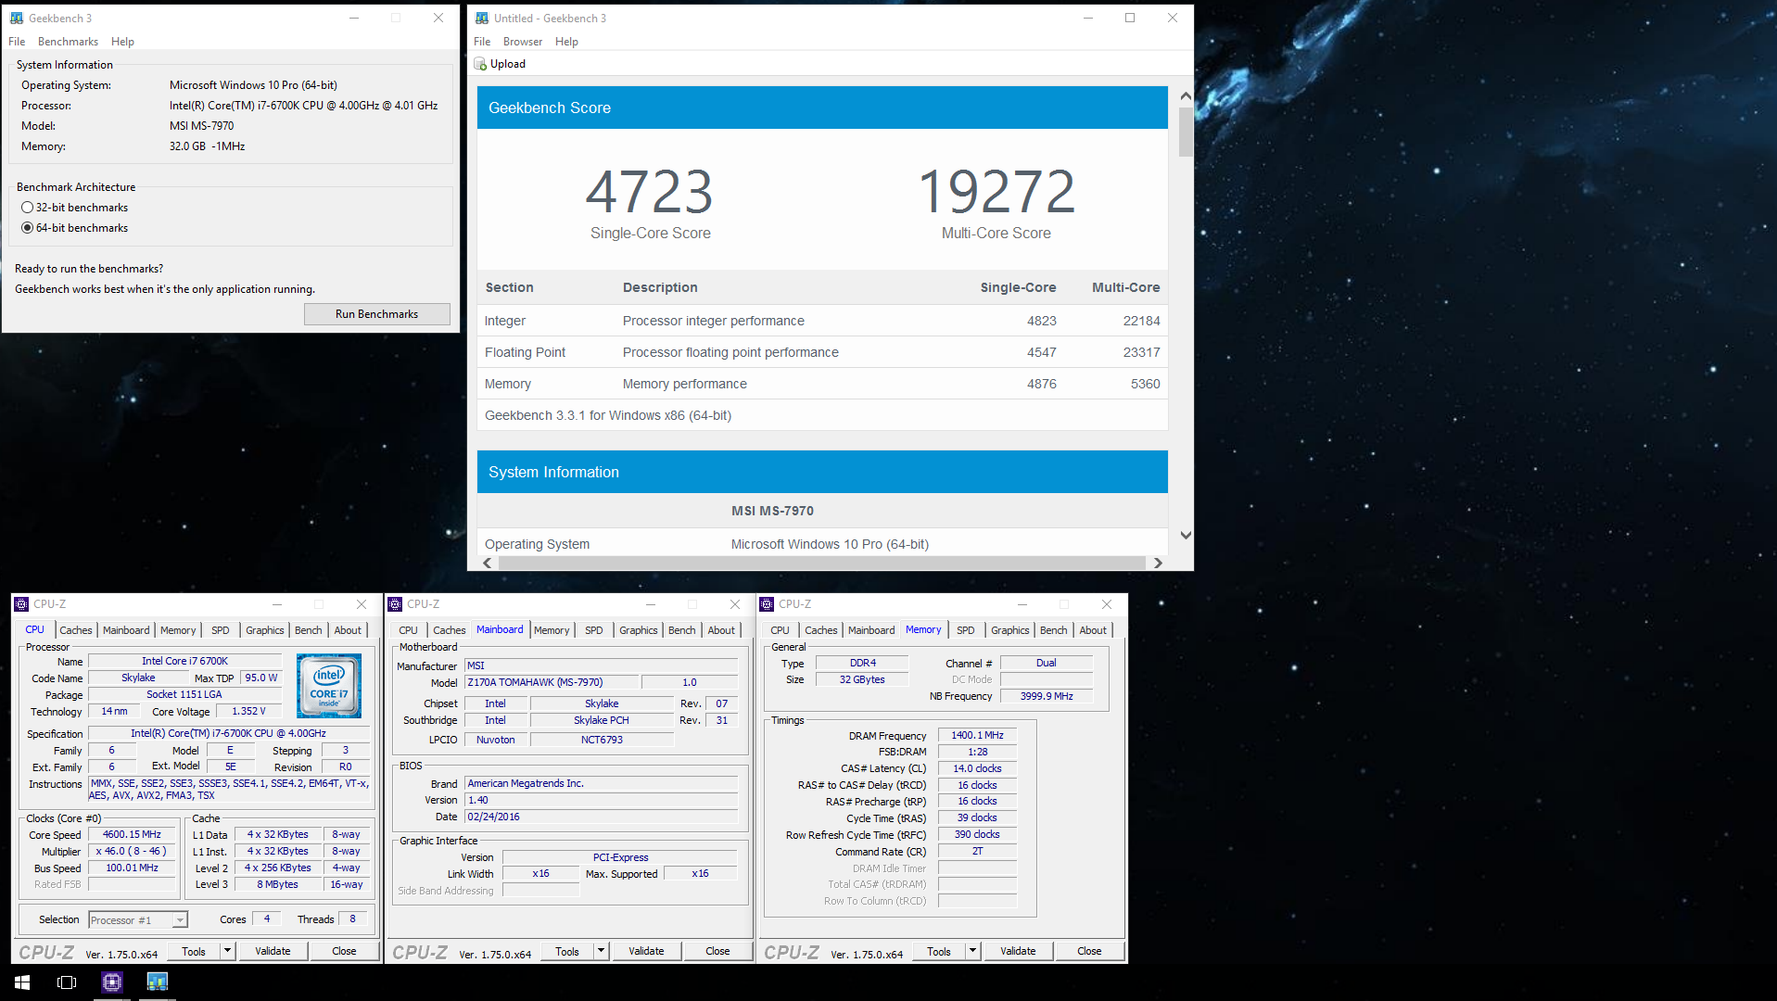Click Validate in the CPU-Z window showing the CPU tab
The height and width of the screenshot is (1001, 1777).
click(273, 951)
